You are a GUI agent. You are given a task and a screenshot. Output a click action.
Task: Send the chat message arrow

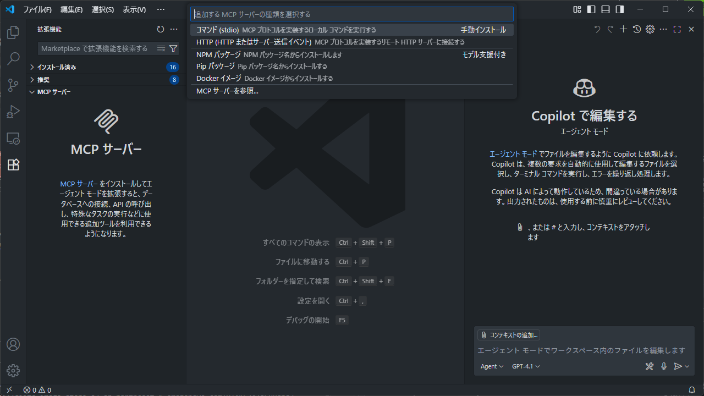(x=678, y=366)
